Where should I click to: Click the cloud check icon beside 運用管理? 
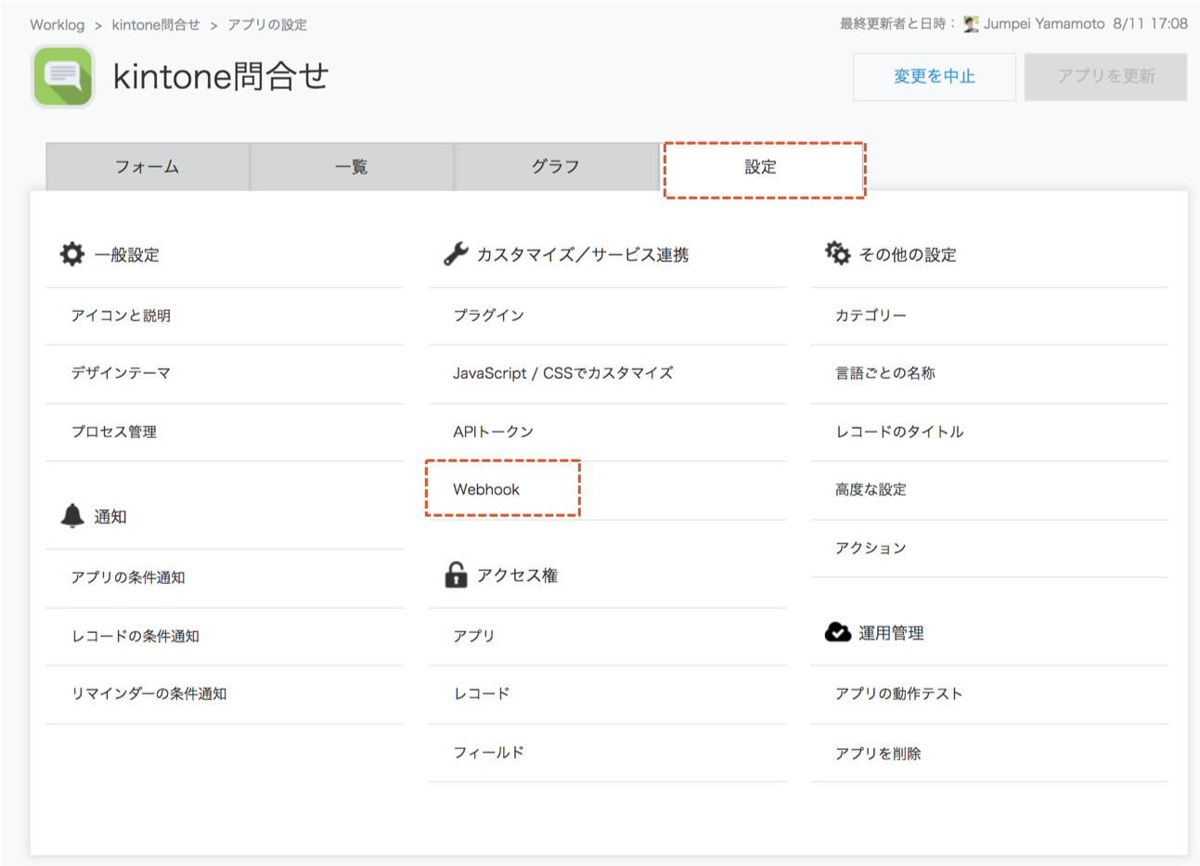click(x=837, y=632)
